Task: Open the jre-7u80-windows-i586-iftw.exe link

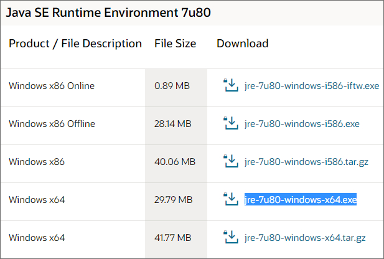Action: pos(312,86)
